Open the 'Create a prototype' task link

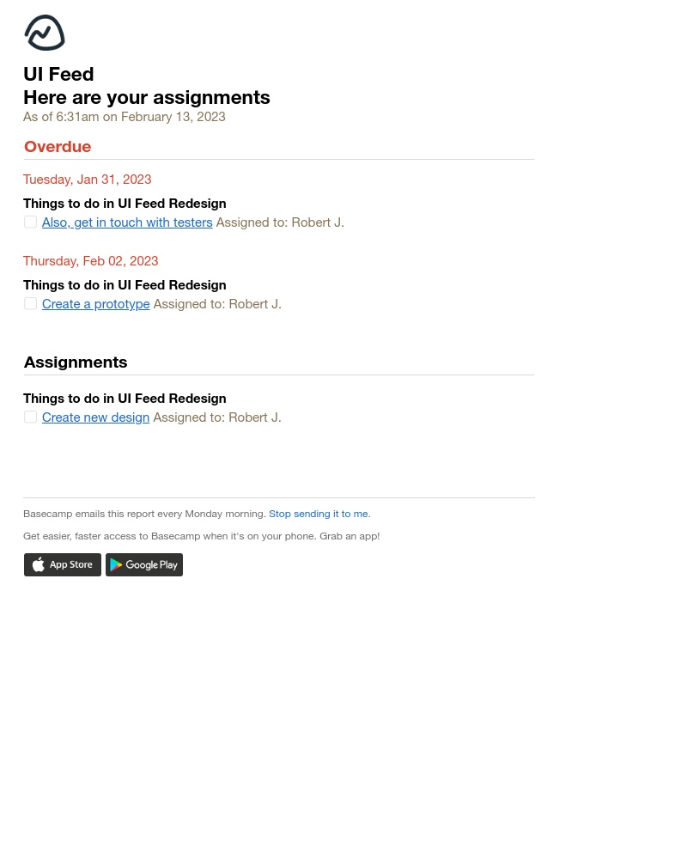point(95,303)
